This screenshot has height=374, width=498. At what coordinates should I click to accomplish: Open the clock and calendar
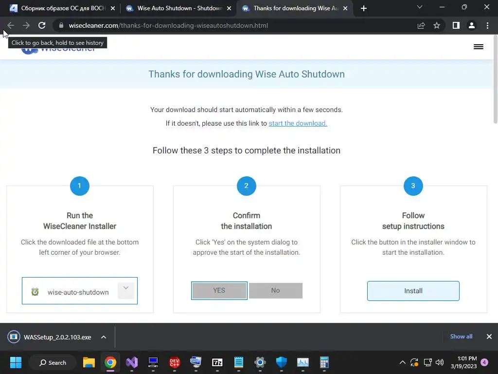(x=463, y=362)
